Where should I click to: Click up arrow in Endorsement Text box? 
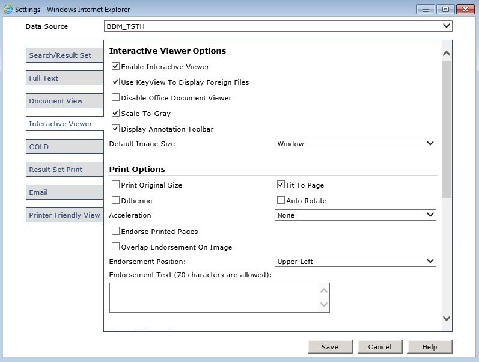(324, 291)
